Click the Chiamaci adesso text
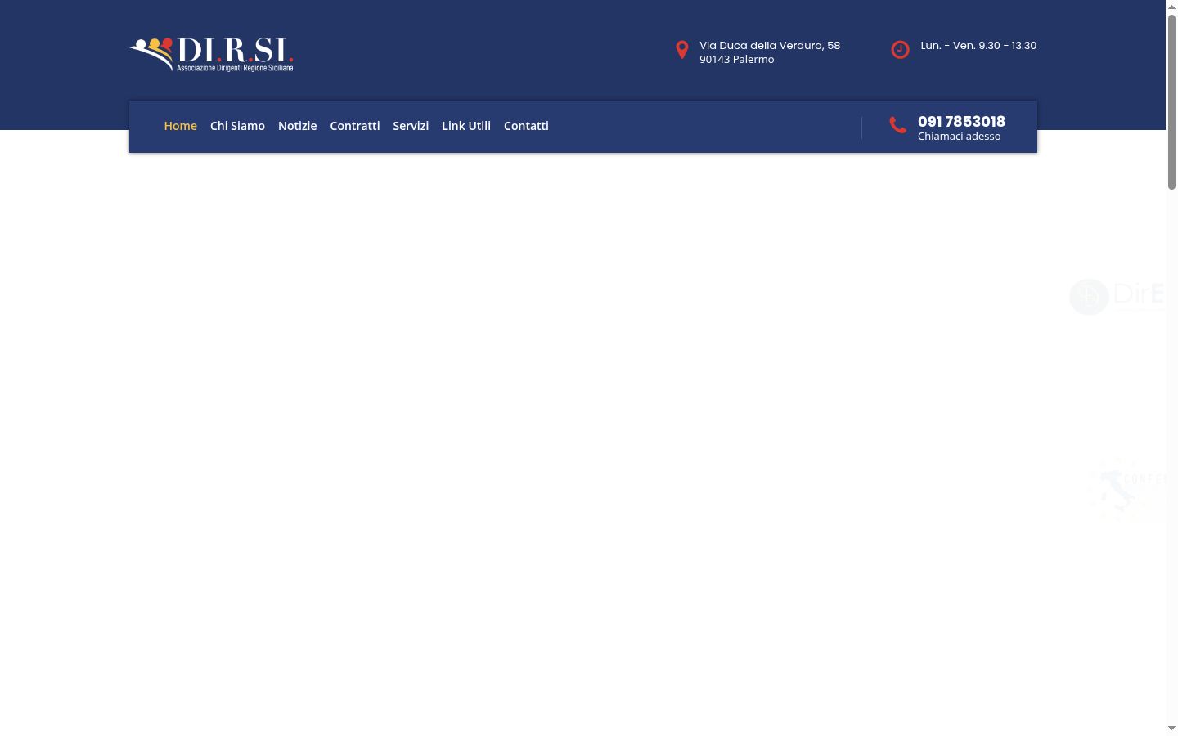This screenshot has width=1178, height=736. 959,137
